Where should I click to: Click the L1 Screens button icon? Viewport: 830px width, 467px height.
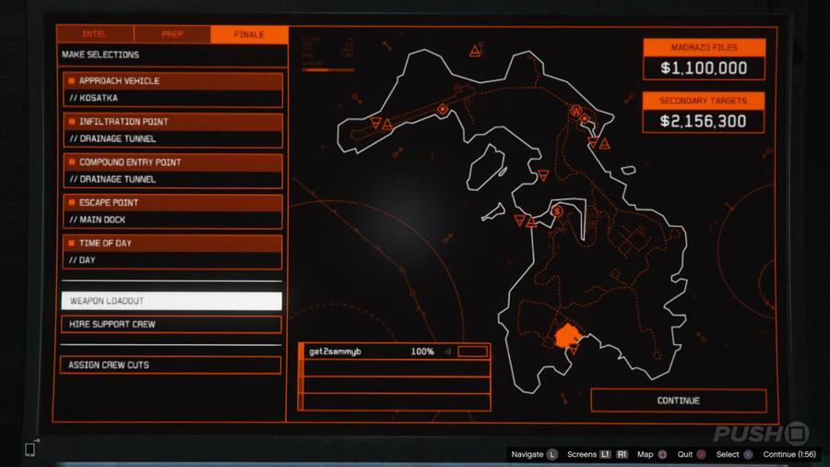(606, 454)
